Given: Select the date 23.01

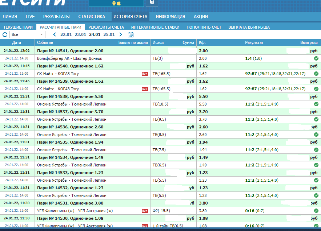Looking at the screenshot, I should [x=80, y=35].
